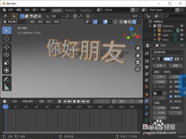Image resolution: width=186 pixels, height=139 pixels.
Task: Open the 文件 File menu
Action: pyautogui.click(x=10, y=10)
